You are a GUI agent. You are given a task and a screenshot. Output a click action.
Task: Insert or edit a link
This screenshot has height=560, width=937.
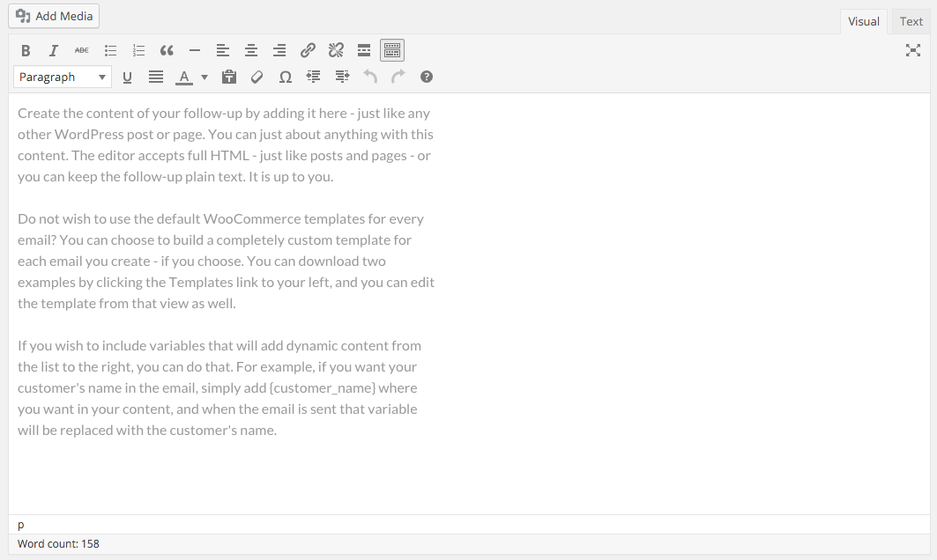click(308, 50)
